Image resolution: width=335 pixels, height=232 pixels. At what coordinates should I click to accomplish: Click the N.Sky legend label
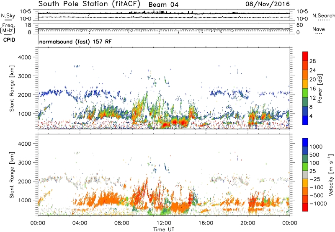(x=8, y=15)
